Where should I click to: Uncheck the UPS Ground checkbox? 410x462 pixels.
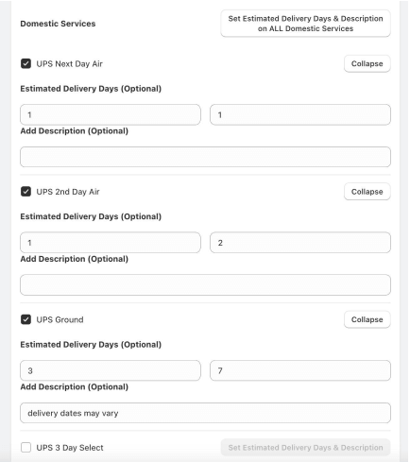(26, 319)
